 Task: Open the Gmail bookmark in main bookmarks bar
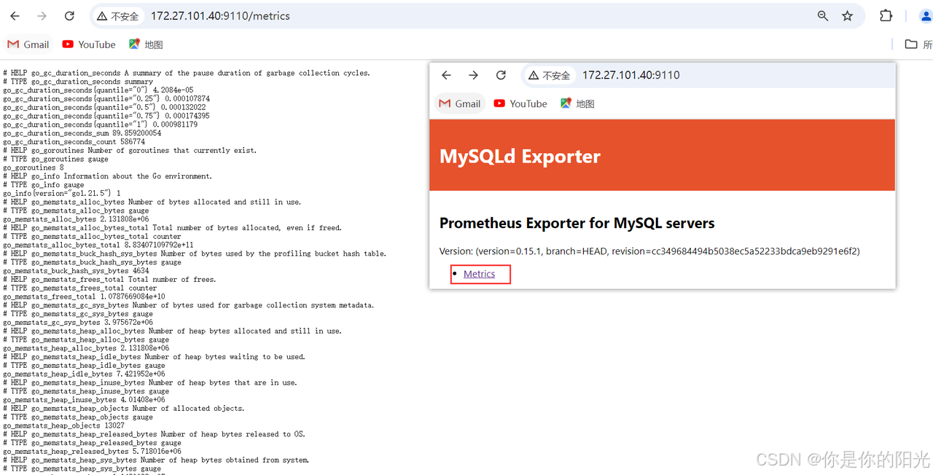click(x=28, y=44)
